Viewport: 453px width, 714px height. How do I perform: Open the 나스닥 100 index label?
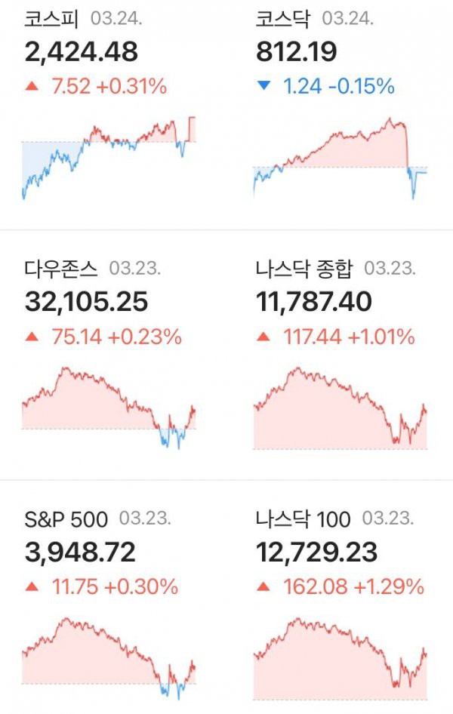click(304, 519)
